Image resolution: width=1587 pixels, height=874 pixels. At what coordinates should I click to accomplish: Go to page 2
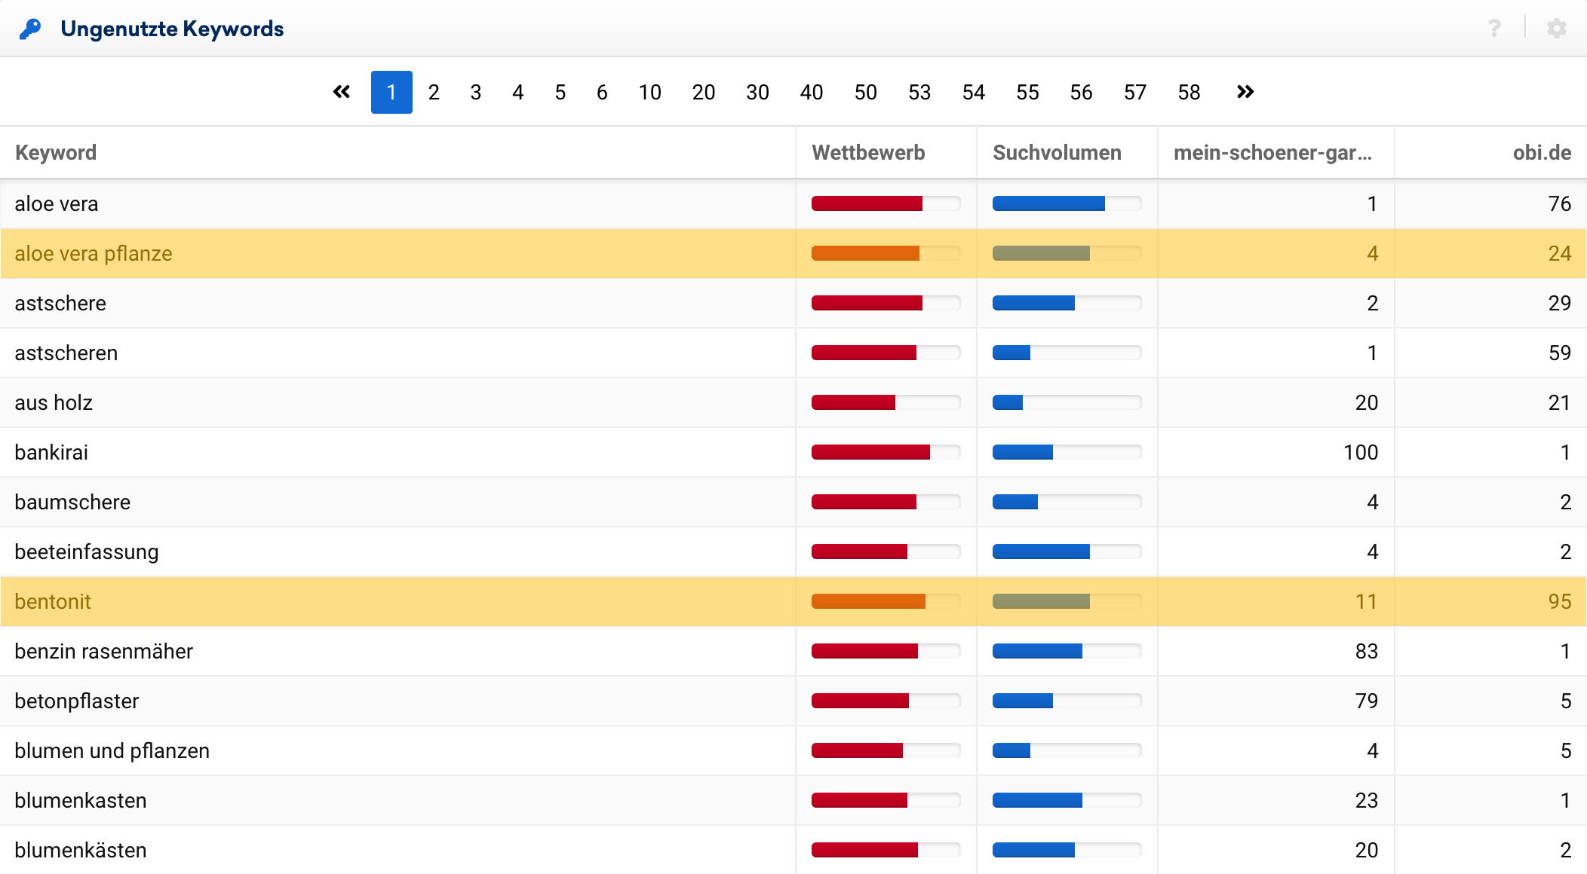(x=434, y=92)
